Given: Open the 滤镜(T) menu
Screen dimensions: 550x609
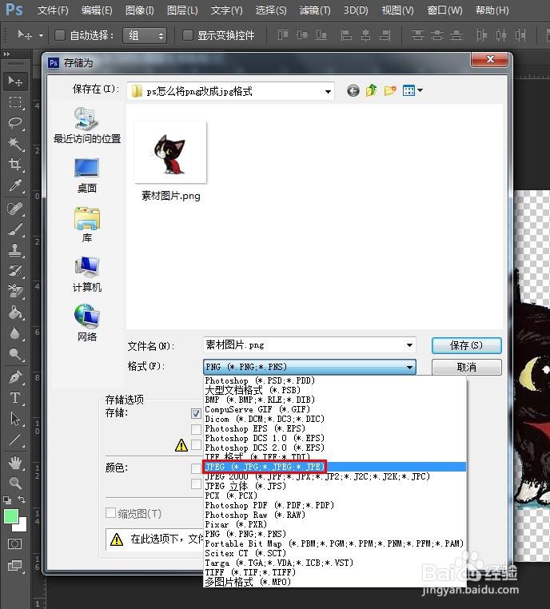Looking at the screenshot, I should pyautogui.click(x=315, y=10).
